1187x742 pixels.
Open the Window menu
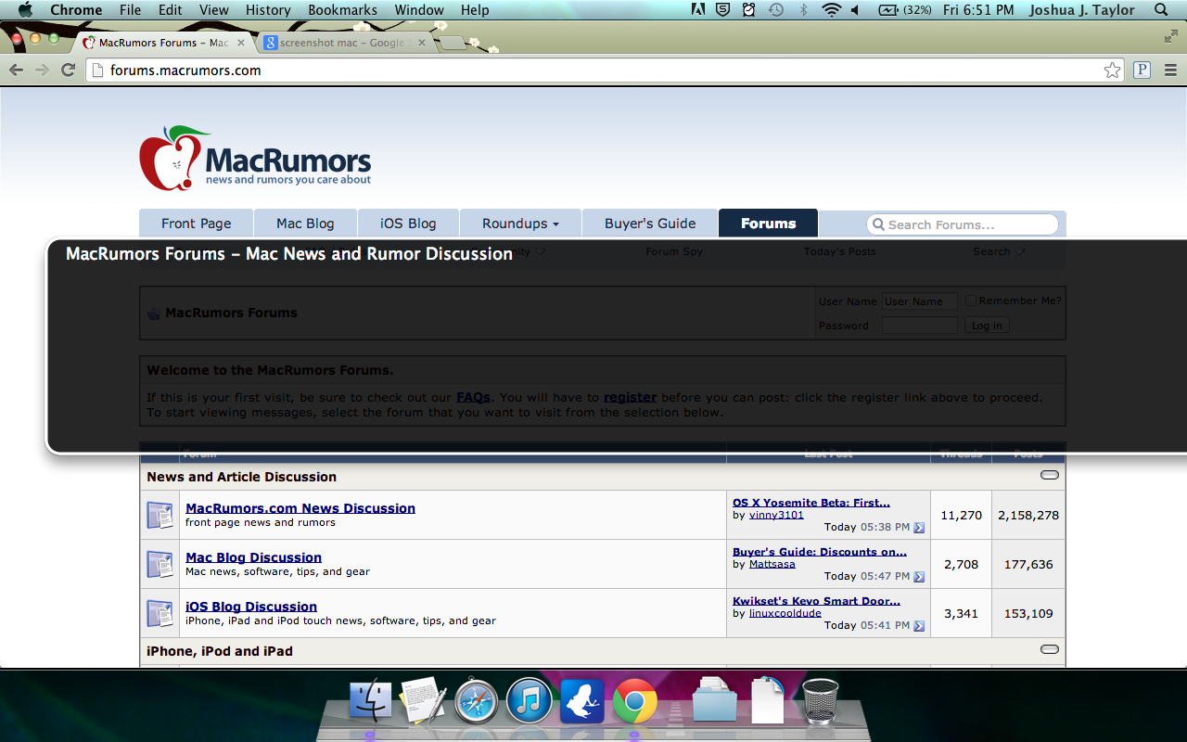click(x=419, y=9)
